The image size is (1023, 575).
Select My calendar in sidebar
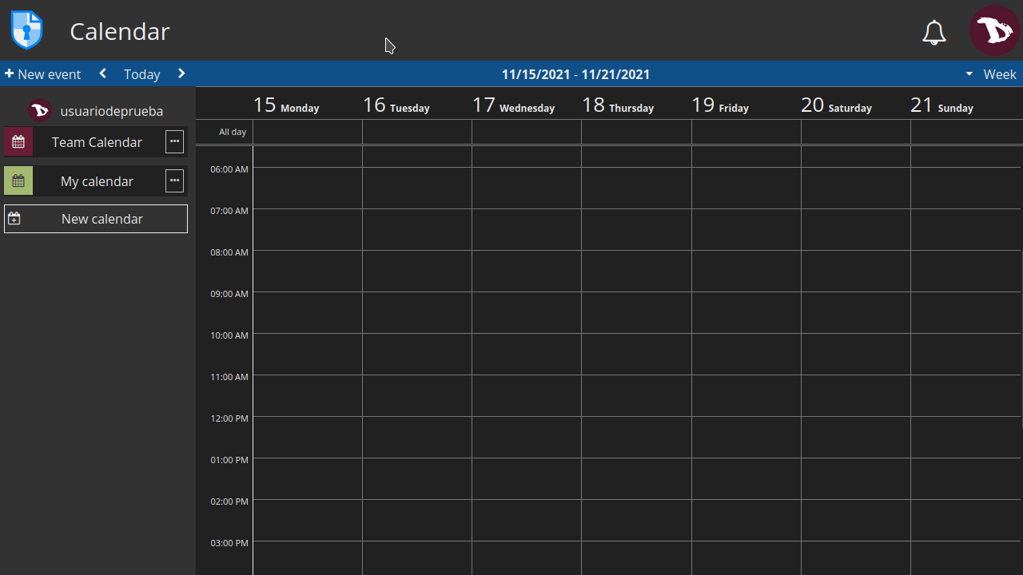click(97, 181)
